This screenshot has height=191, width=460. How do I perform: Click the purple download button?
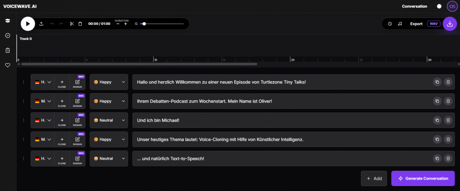click(450, 24)
